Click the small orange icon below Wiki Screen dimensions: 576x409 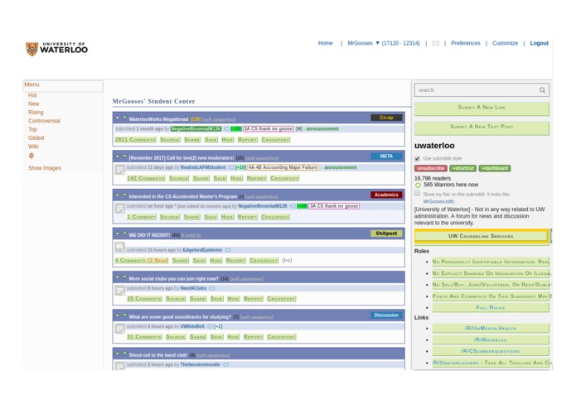(x=31, y=156)
